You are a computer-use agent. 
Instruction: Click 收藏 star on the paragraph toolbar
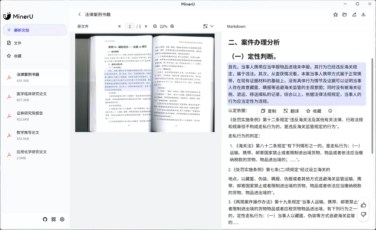click(x=314, y=111)
